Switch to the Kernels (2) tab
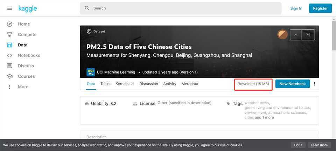Viewport: 336px width, 151px height. [x=125, y=84]
